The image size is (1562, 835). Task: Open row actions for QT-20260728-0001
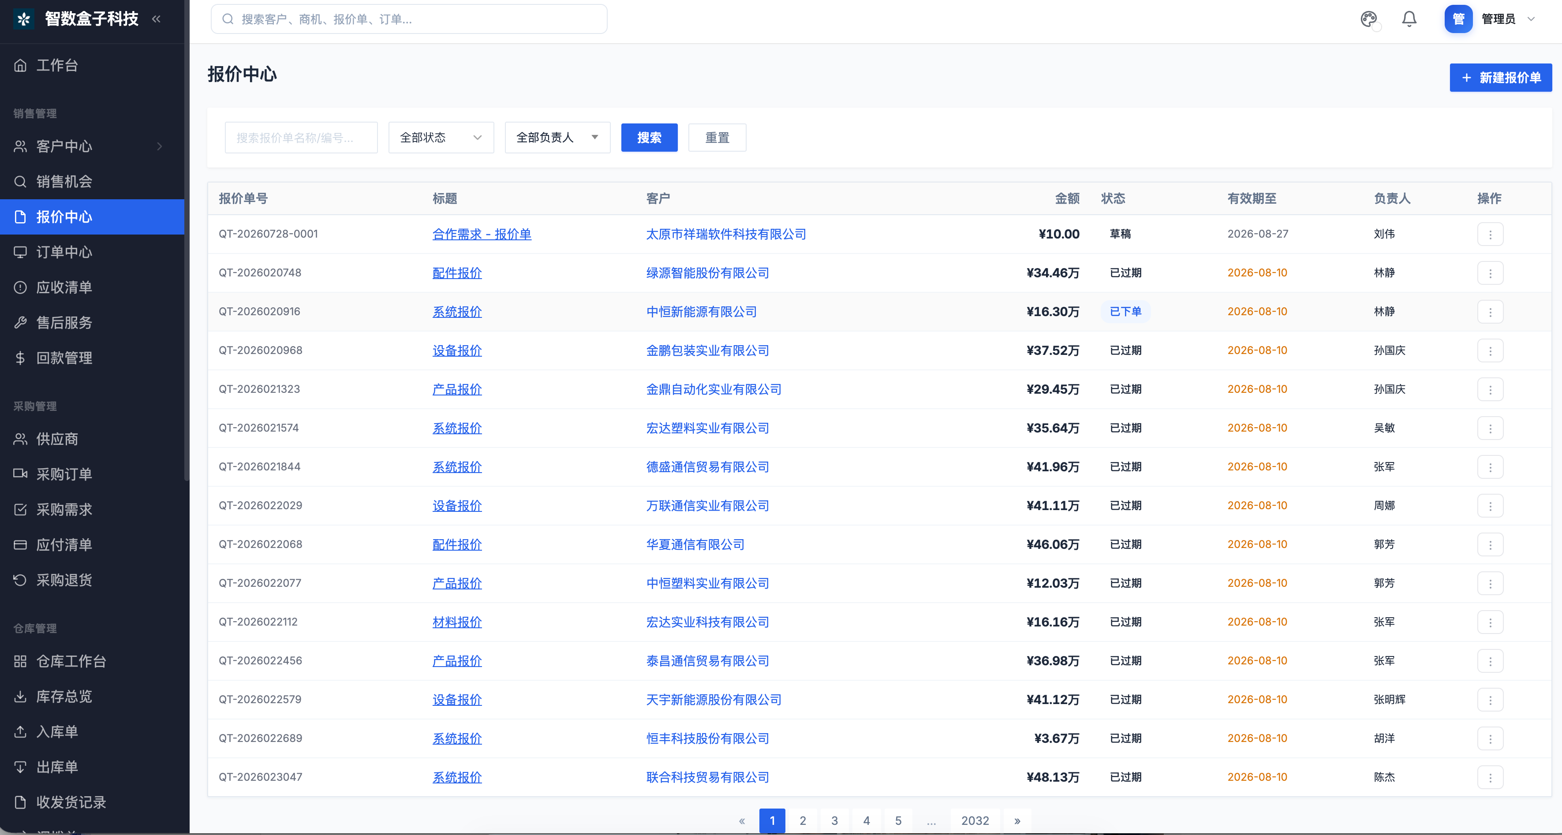tap(1490, 234)
